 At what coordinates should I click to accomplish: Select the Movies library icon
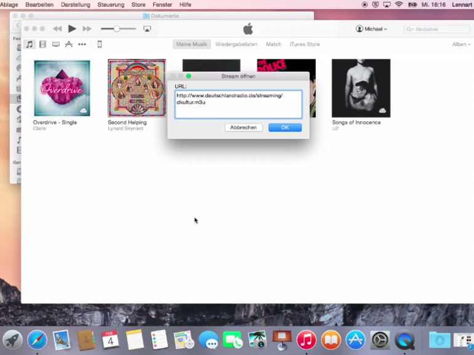tap(43, 44)
